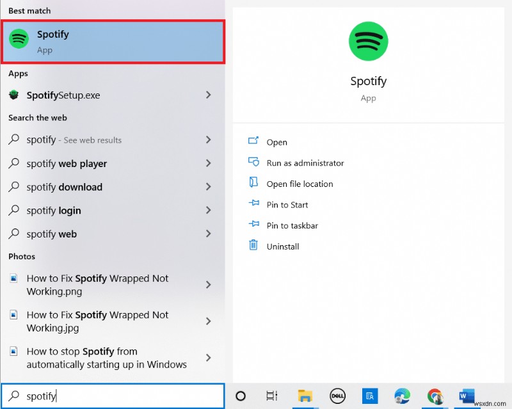Choose Uninstall for Spotify
Screen dimensions: 512x409
(x=283, y=246)
